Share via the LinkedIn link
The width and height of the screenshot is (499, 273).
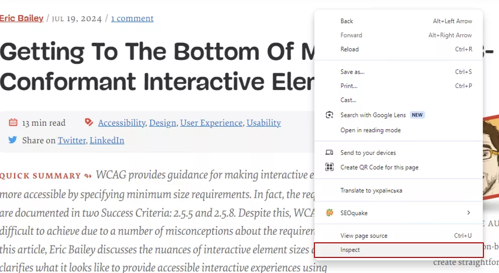(107, 140)
